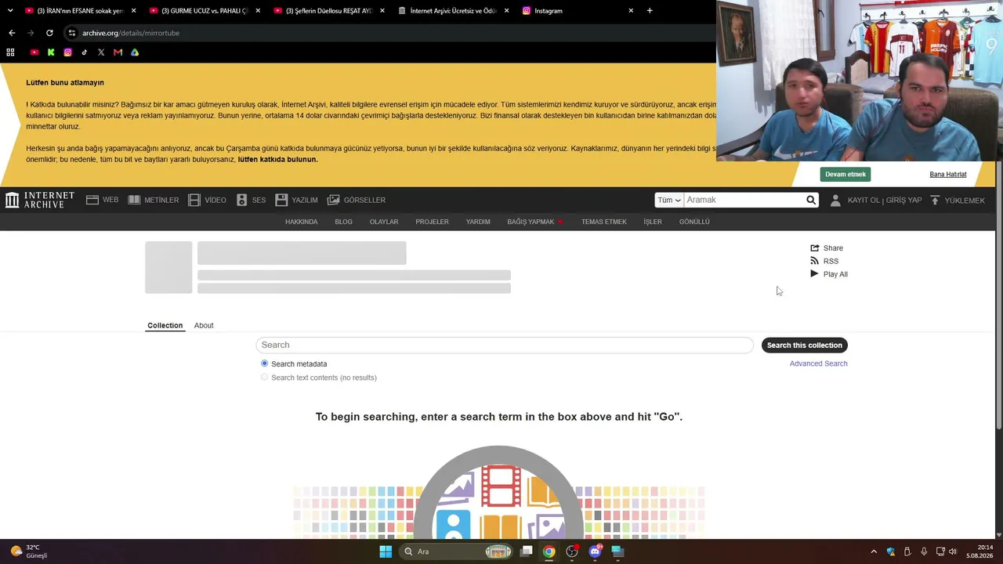This screenshot has width=1003, height=564.
Task: Click the upload arrow icon beside Yüklemek
Action: click(935, 200)
